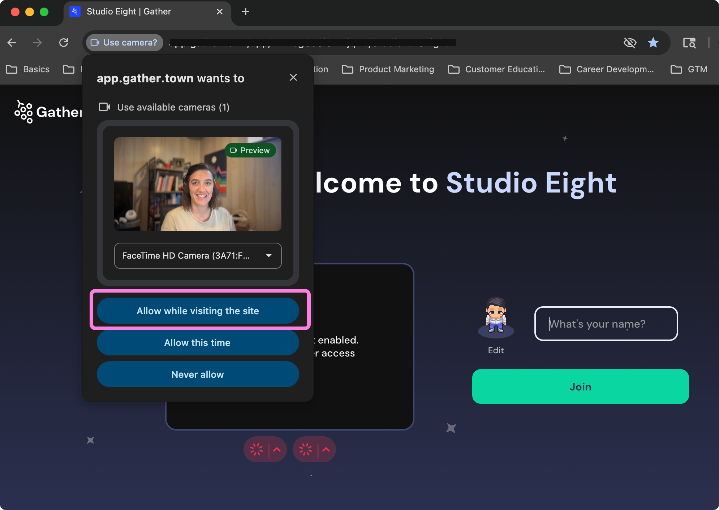The height and width of the screenshot is (510, 719).
Task: Go back with the left arrow
Action: [12, 43]
